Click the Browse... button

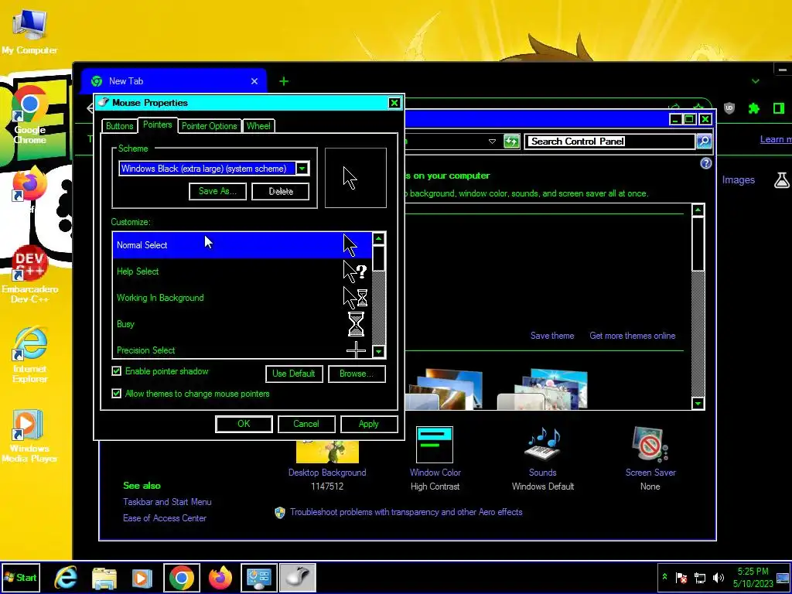pyautogui.click(x=357, y=374)
